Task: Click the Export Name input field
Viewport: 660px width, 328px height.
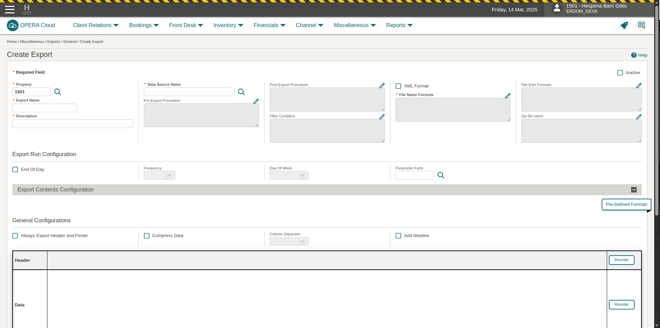Action: (45, 108)
